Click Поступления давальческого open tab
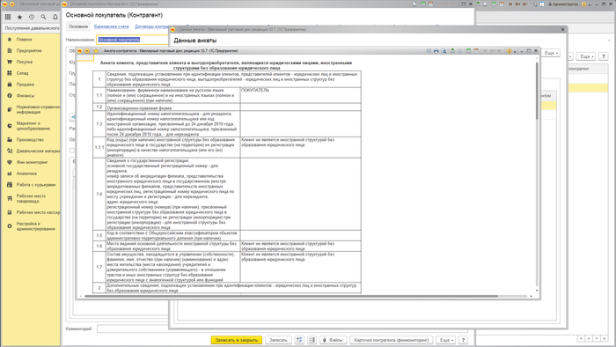Viewport: 616px width, 347px height. point(32,28)
